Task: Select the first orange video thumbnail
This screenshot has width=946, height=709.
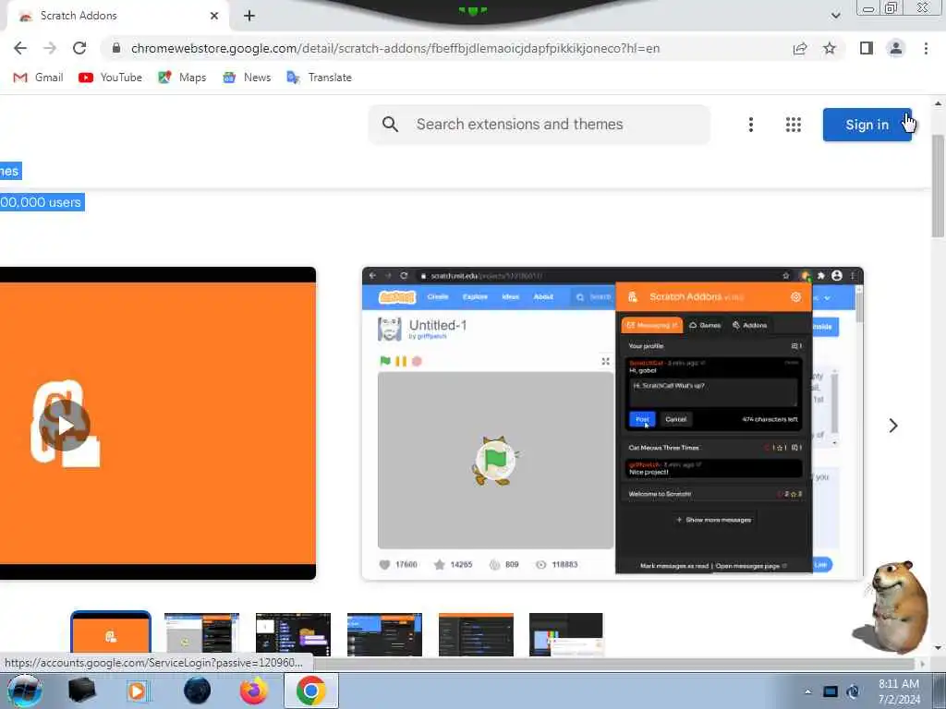Action: [111, 634]
